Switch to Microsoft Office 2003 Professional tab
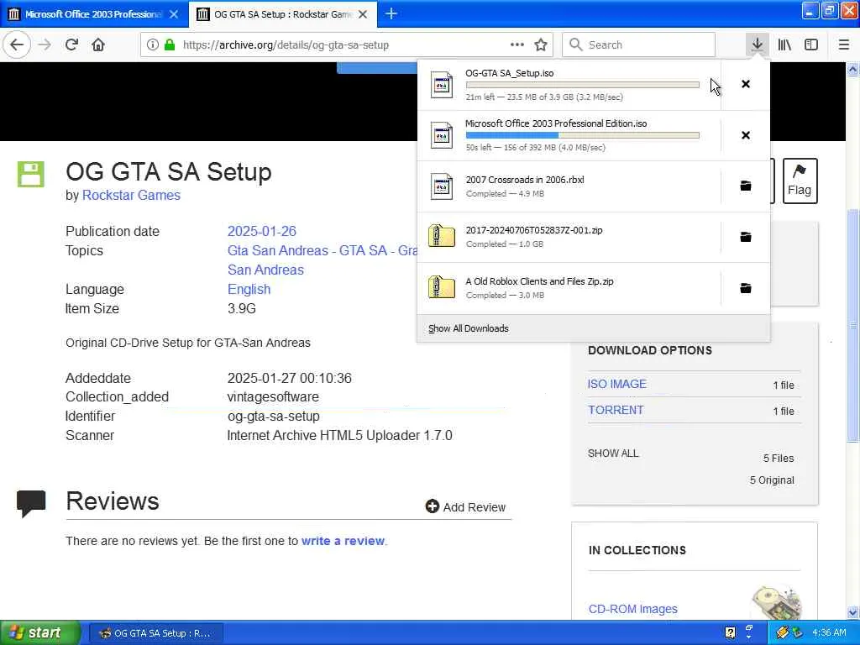 point(93,14)
